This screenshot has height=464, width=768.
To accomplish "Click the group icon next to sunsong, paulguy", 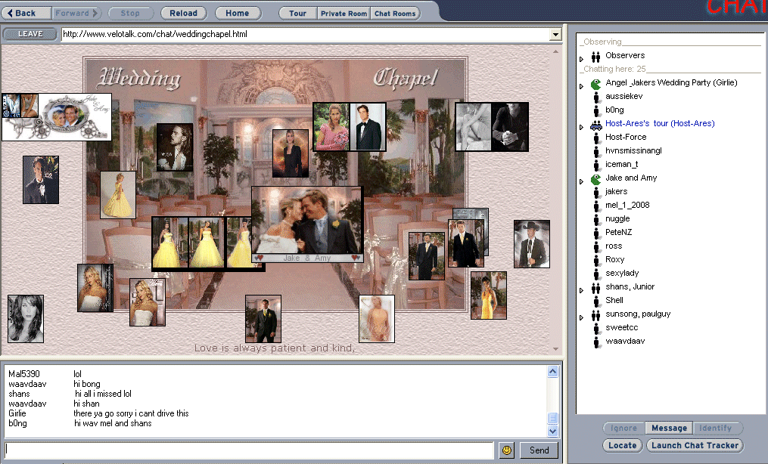I will point(595,314).
